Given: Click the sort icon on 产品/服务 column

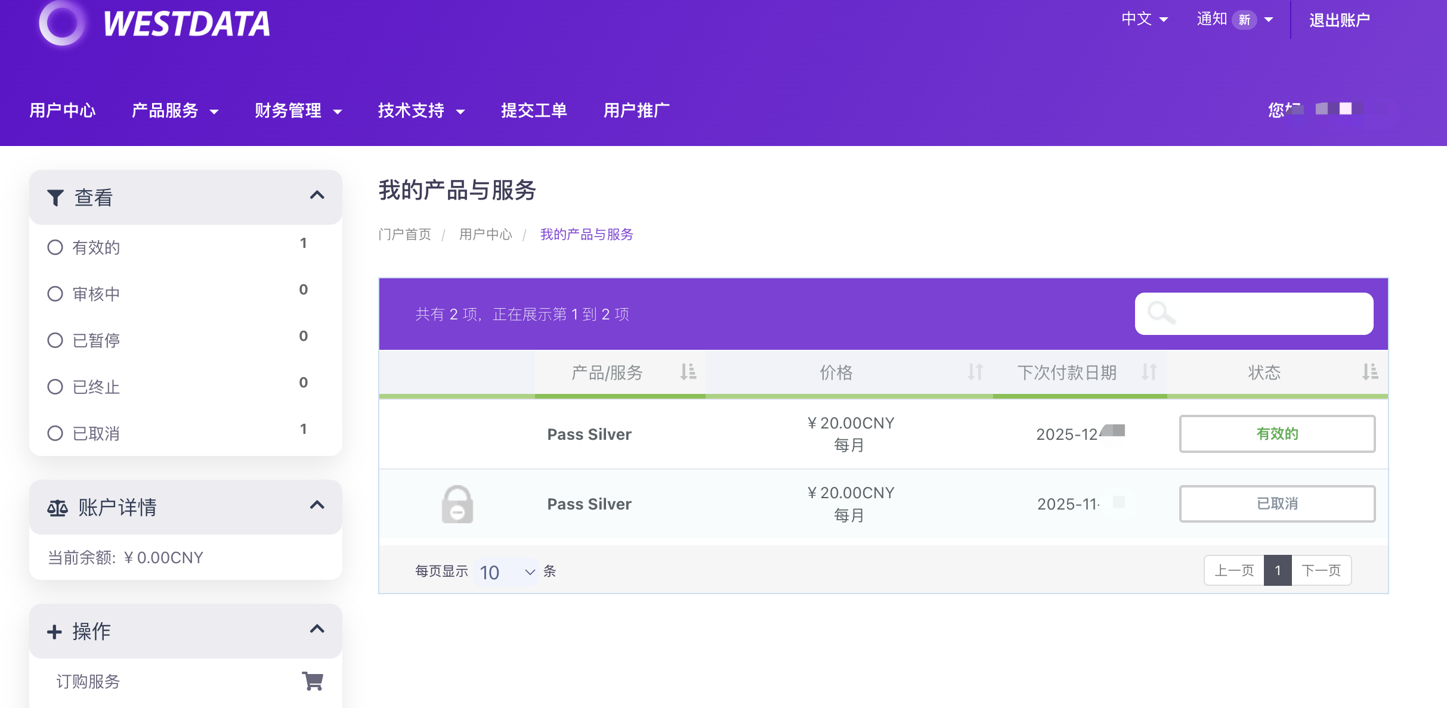Looking at the screenshot, I should click(x=688, y=373).
